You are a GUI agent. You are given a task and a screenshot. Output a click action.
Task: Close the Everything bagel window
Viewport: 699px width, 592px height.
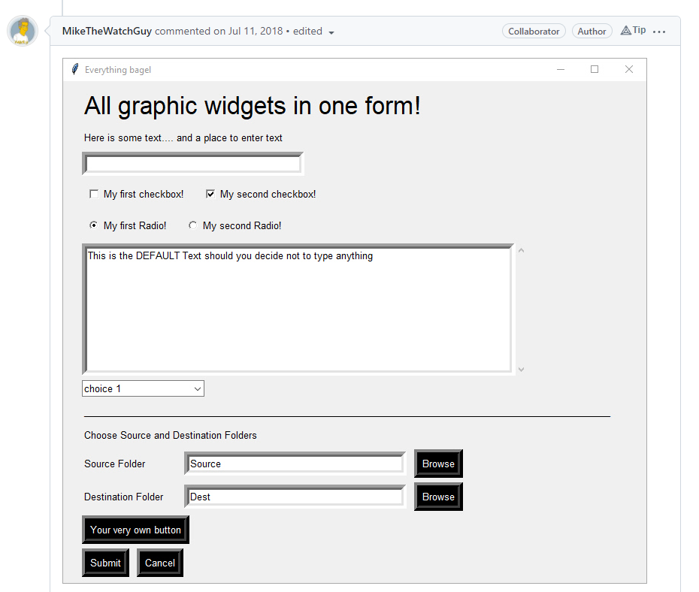(x=628, y=69)
